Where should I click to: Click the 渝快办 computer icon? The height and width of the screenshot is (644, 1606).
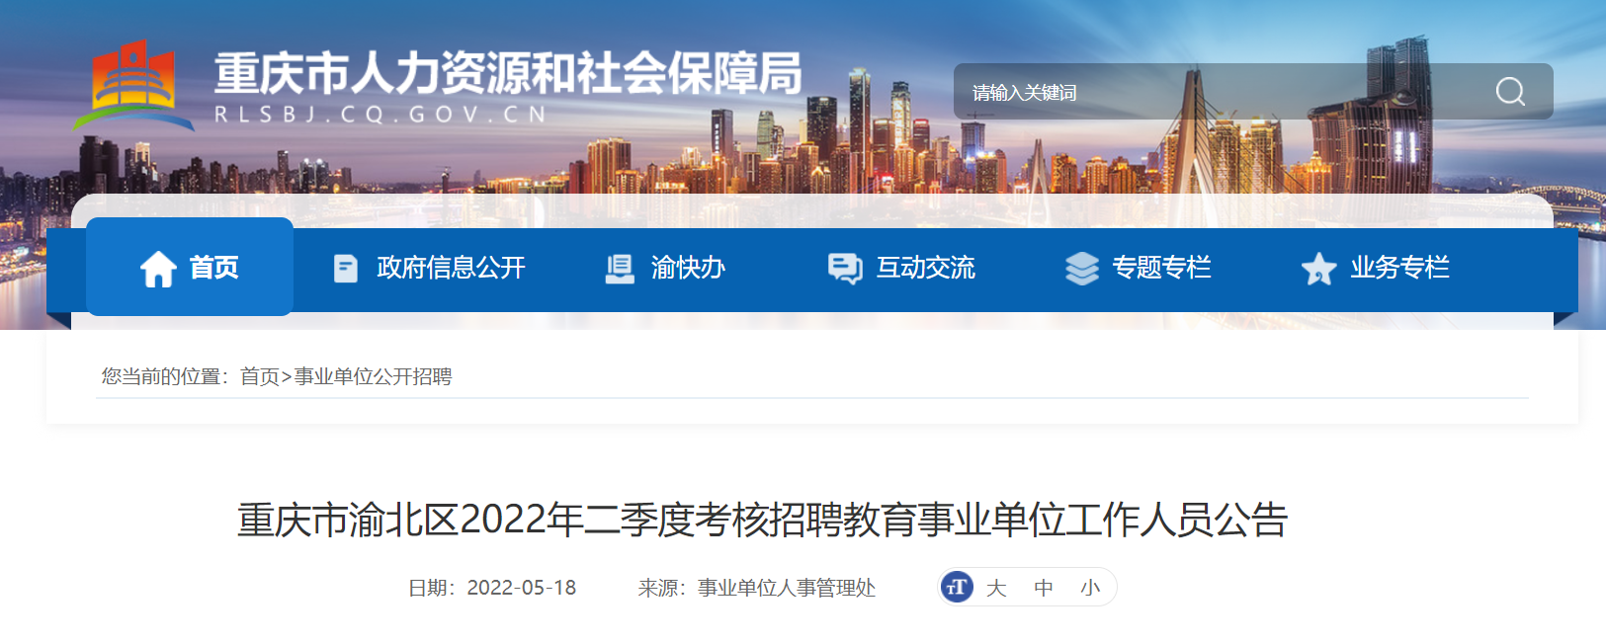tap(620, 268)
